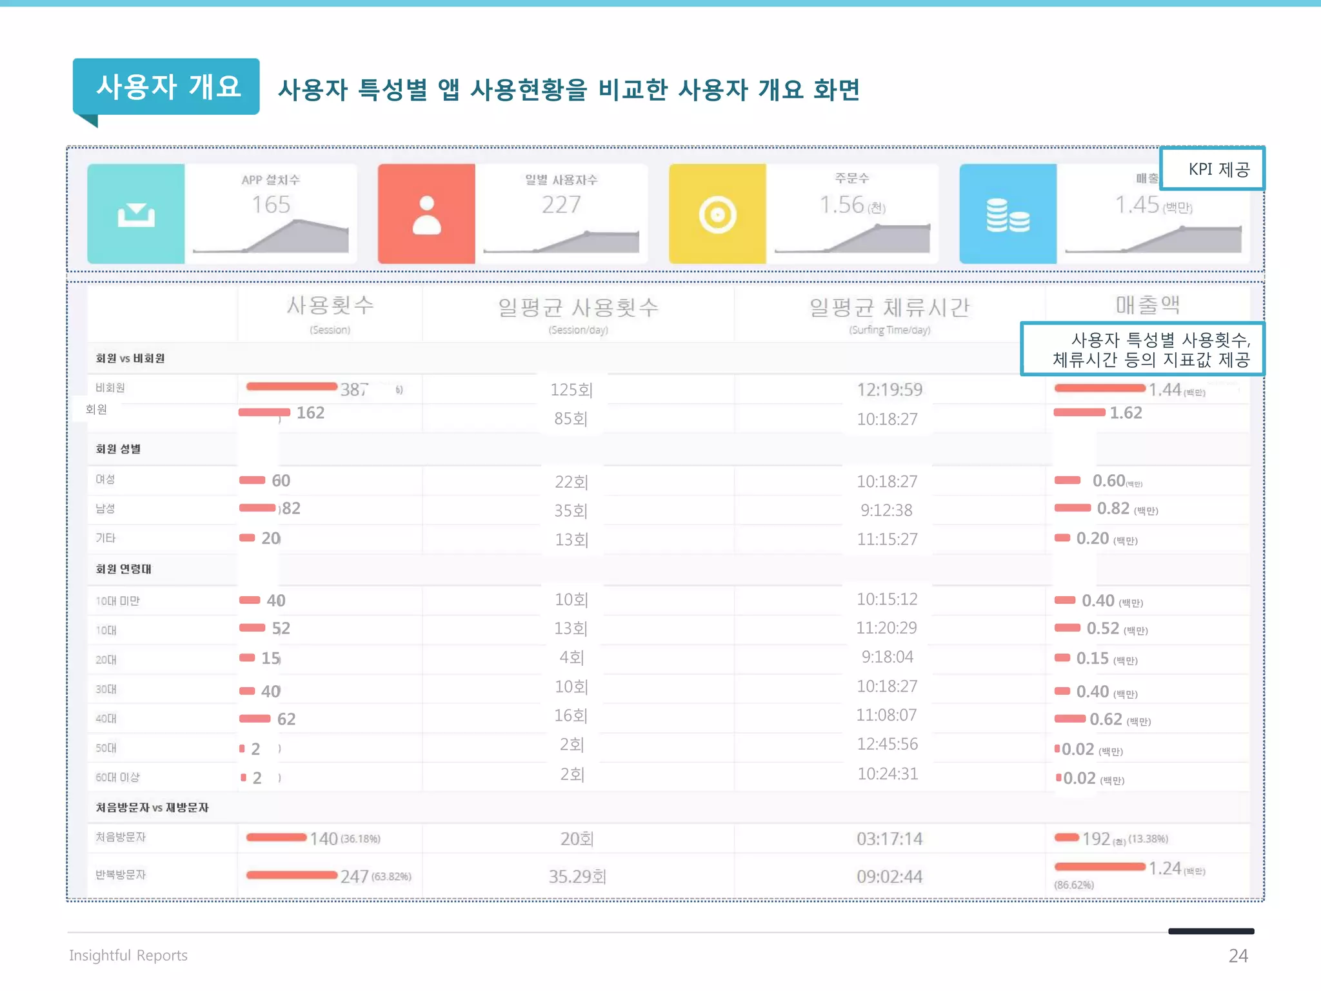Screen dimensions: 1321x991
Task: Open the 일별 사용자수 227 sparkline chart
Action: pos(561,241)
